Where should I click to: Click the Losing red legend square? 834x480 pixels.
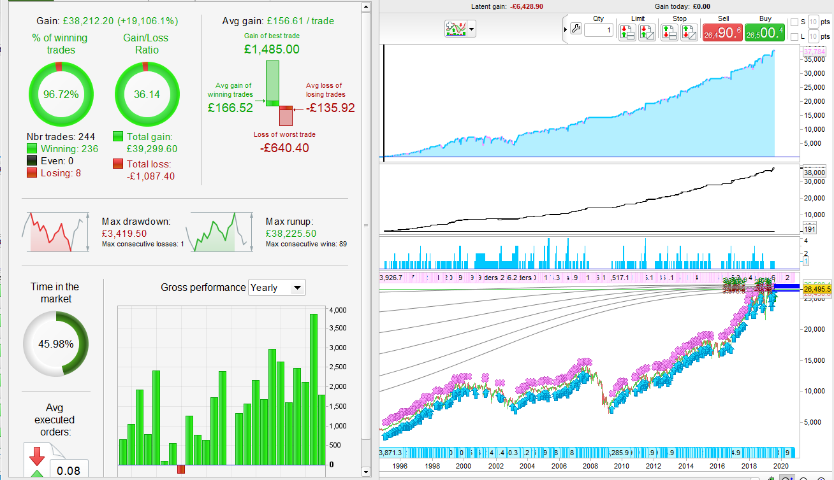pyautogui.click(x=32, y=173)
